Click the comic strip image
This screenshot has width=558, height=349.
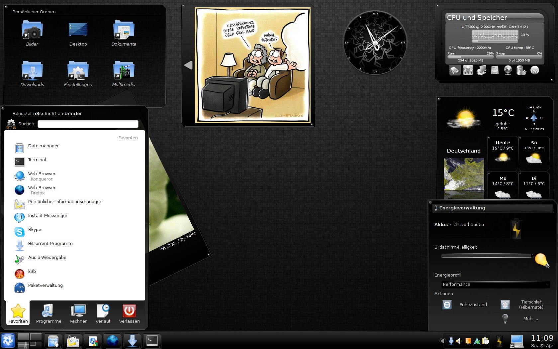[252, 65]
